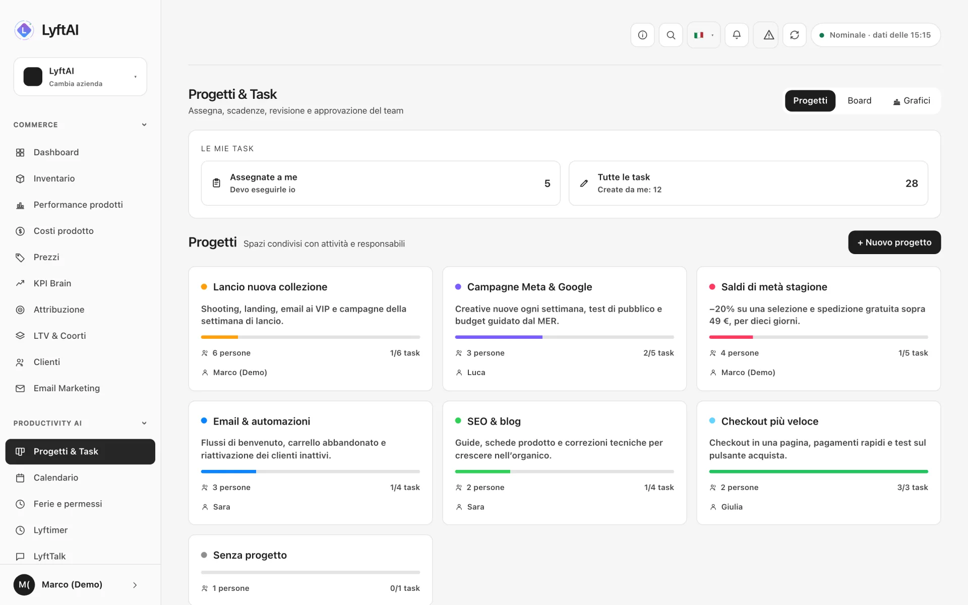Open the Assegnate a me task card

pyautogui.click(x=381, y=183)
